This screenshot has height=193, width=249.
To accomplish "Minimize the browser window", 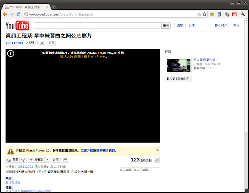I will point(232,3).
